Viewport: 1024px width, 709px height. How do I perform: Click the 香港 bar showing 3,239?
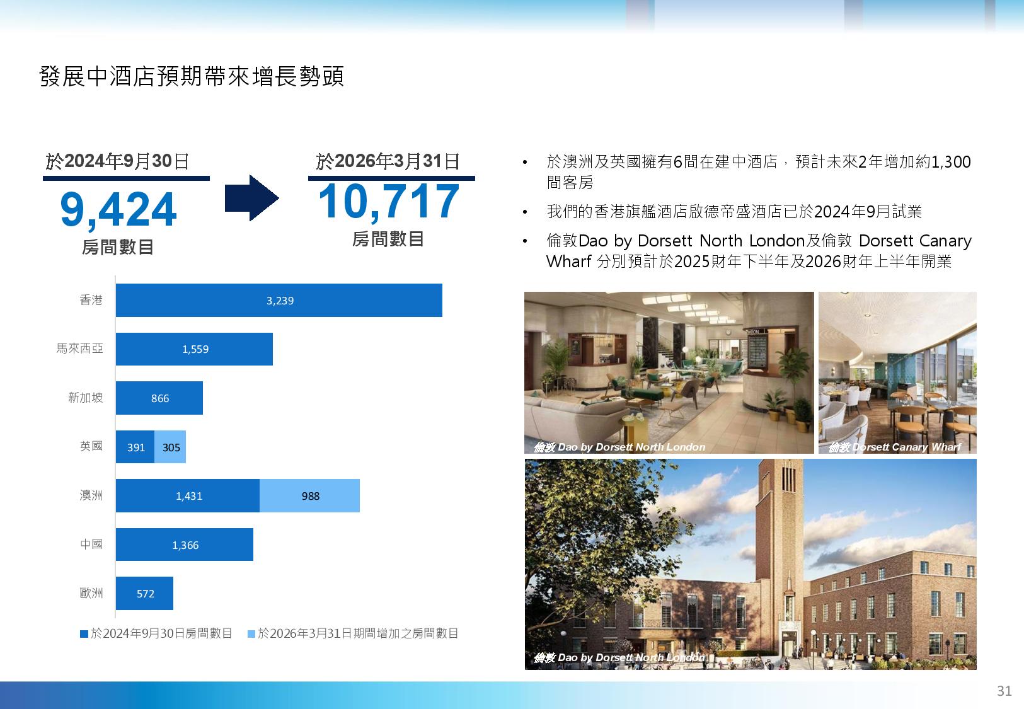(x=279, y=301)
